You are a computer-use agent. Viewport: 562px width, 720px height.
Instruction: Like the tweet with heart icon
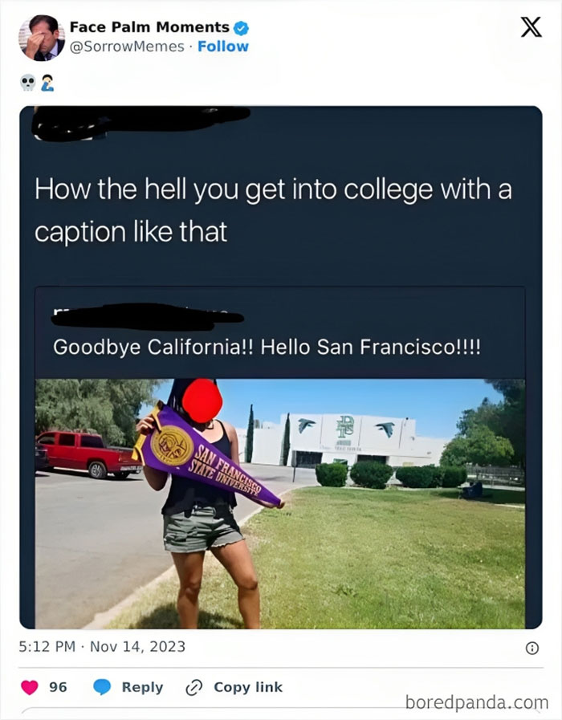(x=30, y=687)
